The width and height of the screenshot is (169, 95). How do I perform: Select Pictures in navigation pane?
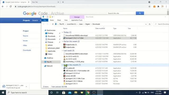coord(50,42)
